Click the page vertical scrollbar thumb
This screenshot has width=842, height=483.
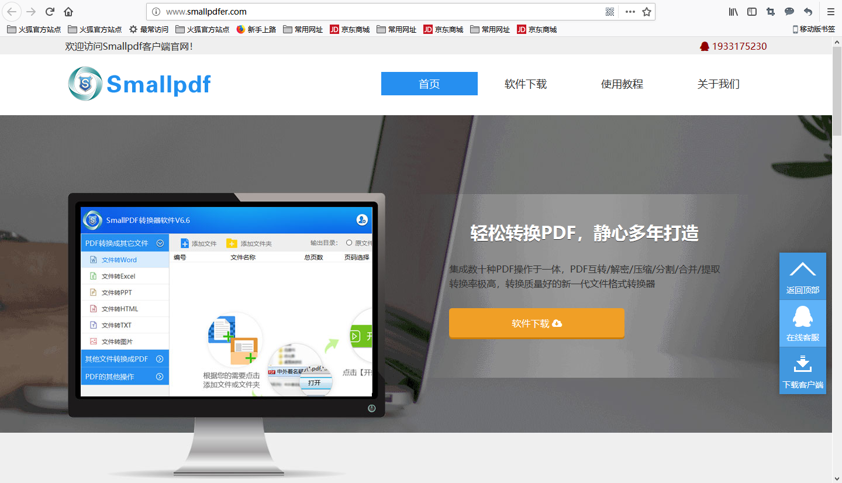click(837, 91)
